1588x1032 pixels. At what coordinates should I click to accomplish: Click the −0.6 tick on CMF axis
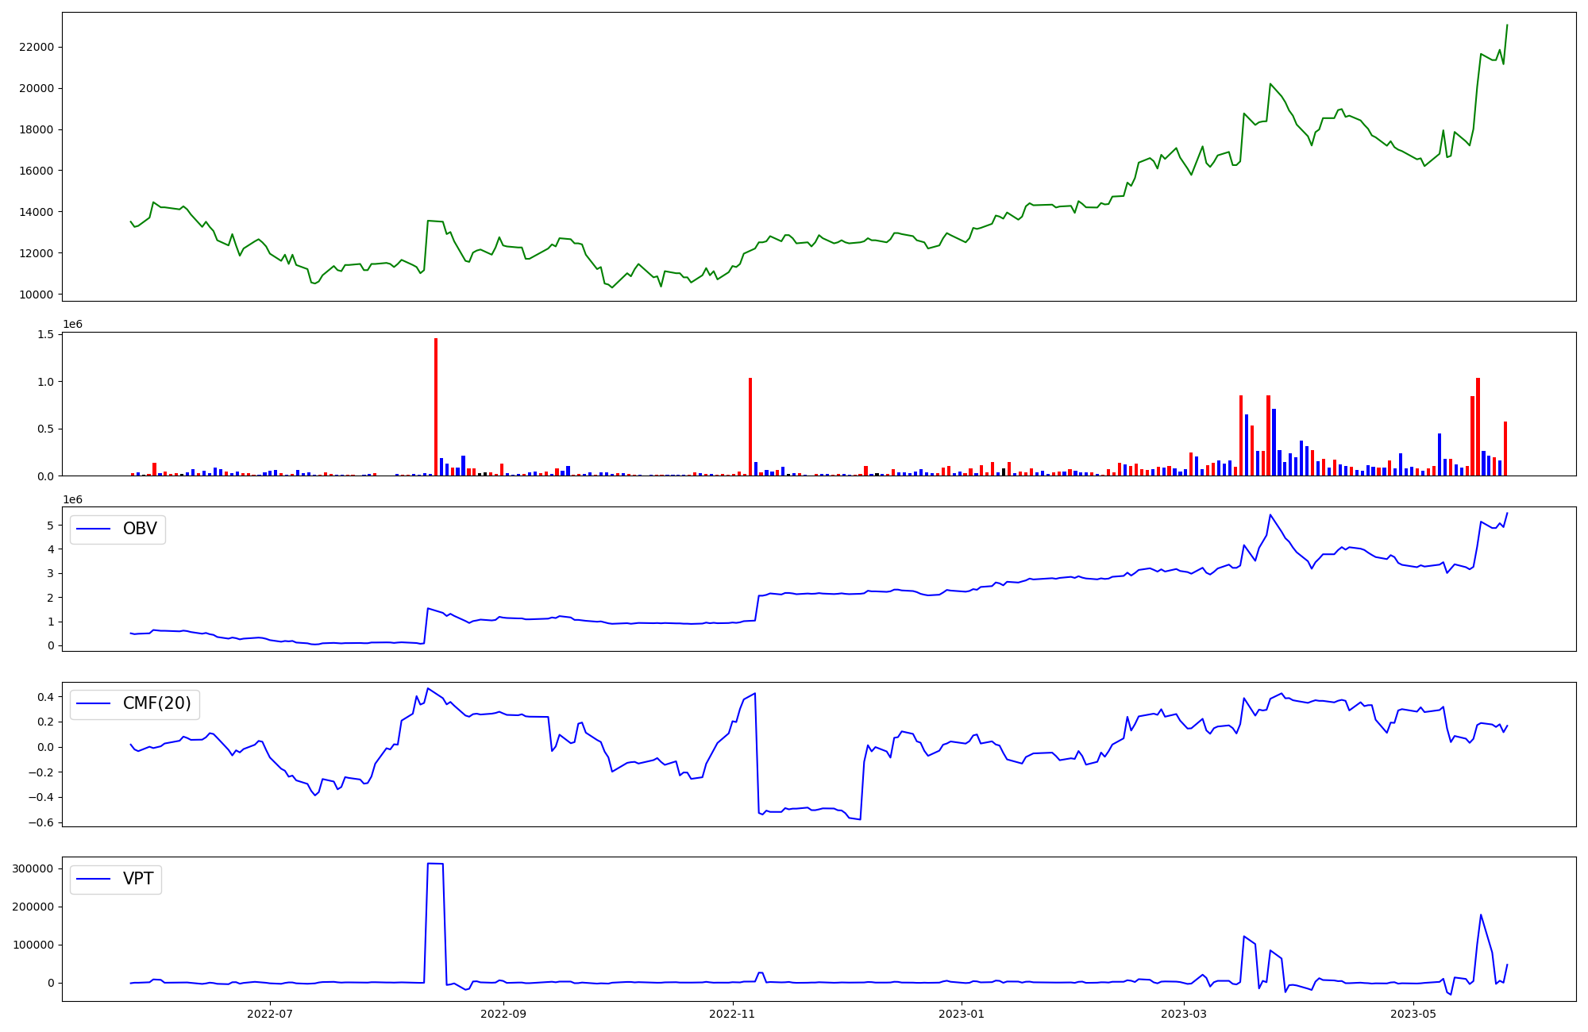pos(41,822)
